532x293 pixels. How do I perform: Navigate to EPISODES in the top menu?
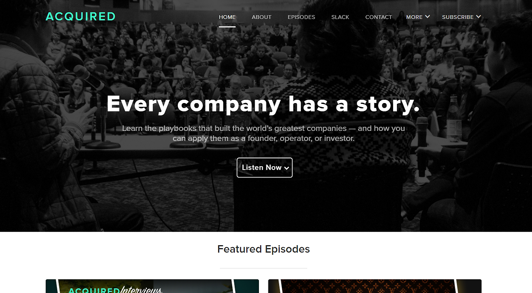[301, 17]
